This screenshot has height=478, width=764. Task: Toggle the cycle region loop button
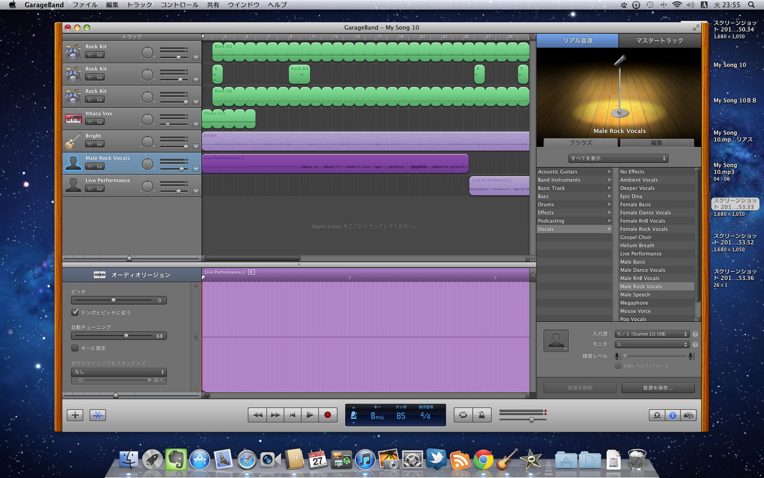463,415
